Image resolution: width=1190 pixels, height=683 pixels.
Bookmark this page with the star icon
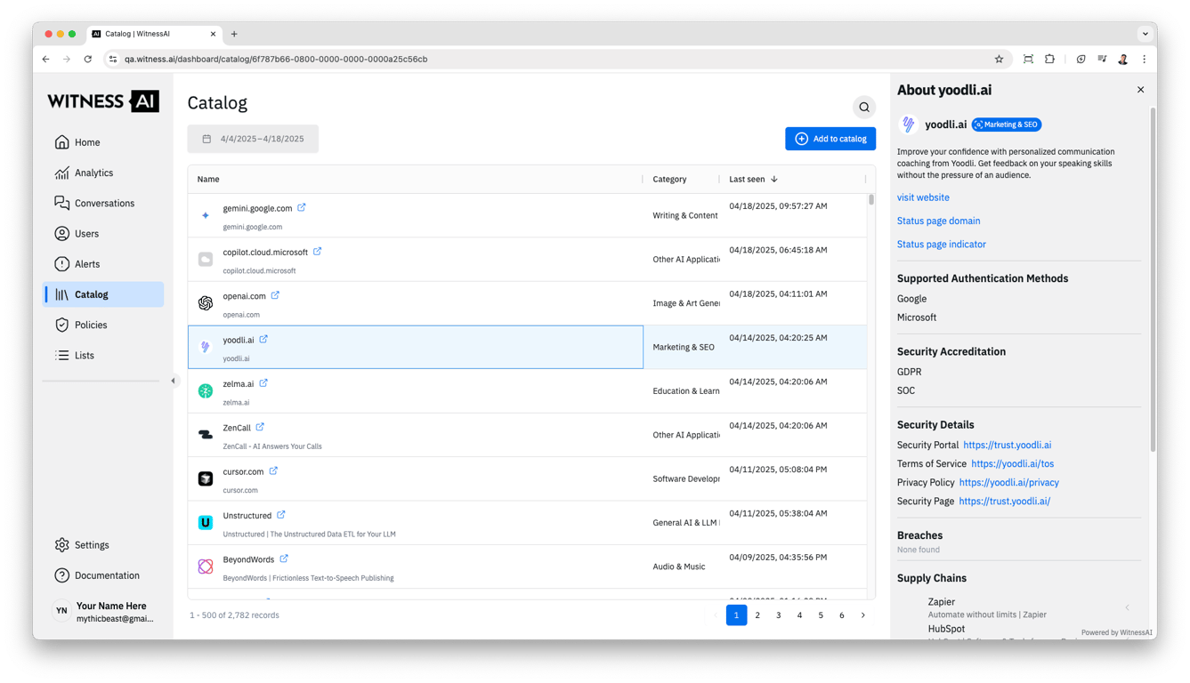click(999, 60)
